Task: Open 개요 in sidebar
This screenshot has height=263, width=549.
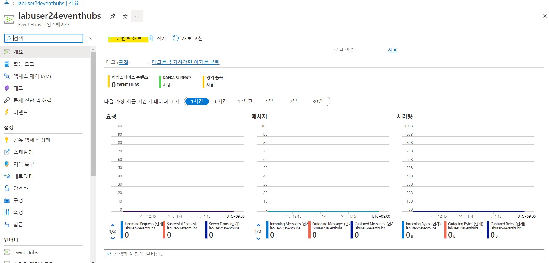Action: [45, 52]
